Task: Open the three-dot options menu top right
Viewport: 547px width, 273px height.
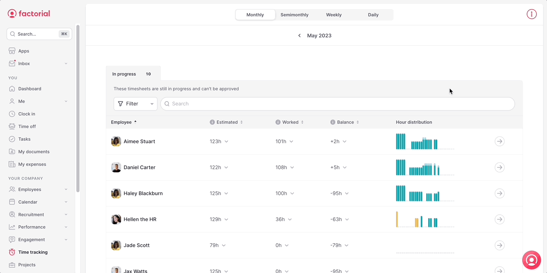Action: pyautogui.click(x=532, y=14)
